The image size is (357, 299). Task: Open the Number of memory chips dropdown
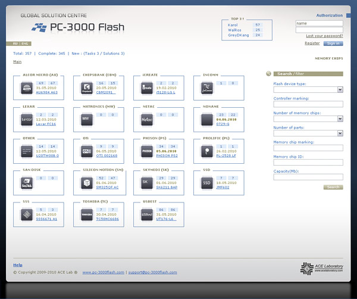[x=340, y=119]
